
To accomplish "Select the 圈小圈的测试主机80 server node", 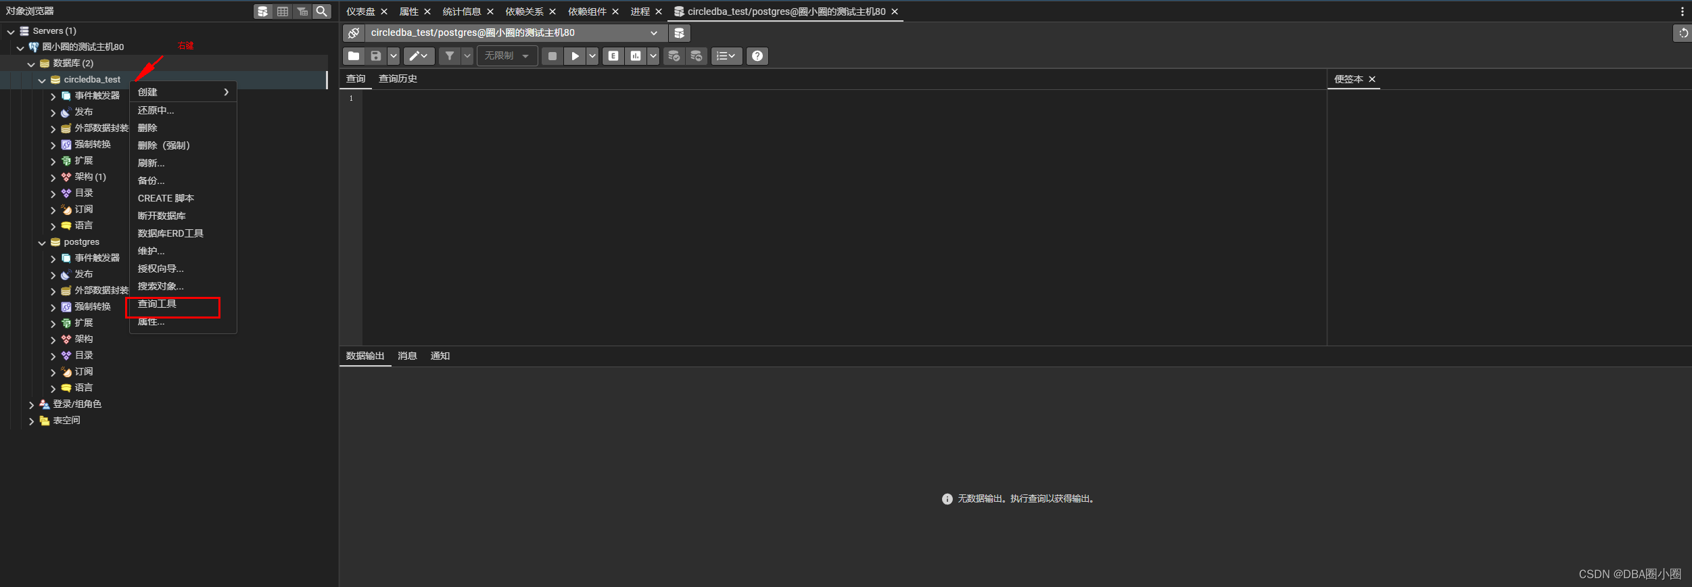I will pyautogui.click(x=83, y=47).
